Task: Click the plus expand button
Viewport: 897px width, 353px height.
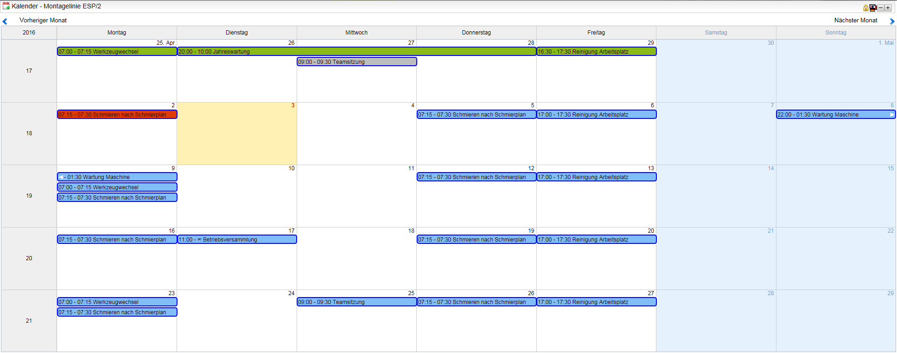Action: [888, 8]
